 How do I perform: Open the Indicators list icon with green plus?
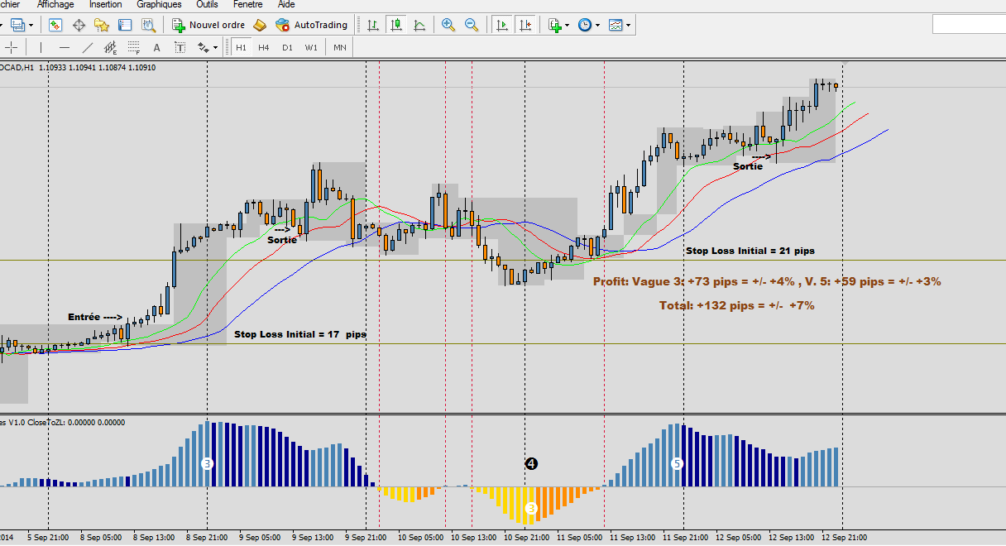[x=555, y=25]
